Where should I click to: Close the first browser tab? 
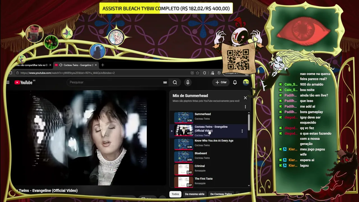point(50,65)
